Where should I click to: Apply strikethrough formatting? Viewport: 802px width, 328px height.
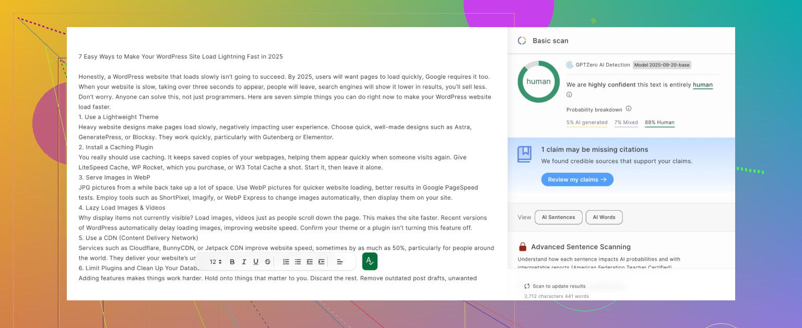(268, 262)
